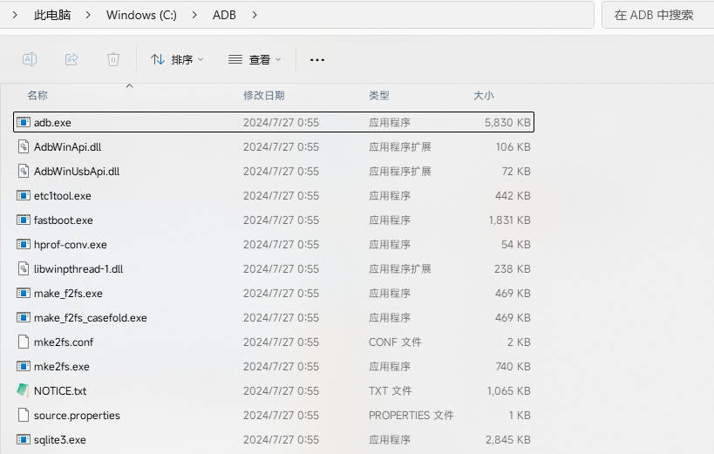The image size is (714, 454).
Task: Select the file name make_f2fs.exe
Action: [68, 294]
